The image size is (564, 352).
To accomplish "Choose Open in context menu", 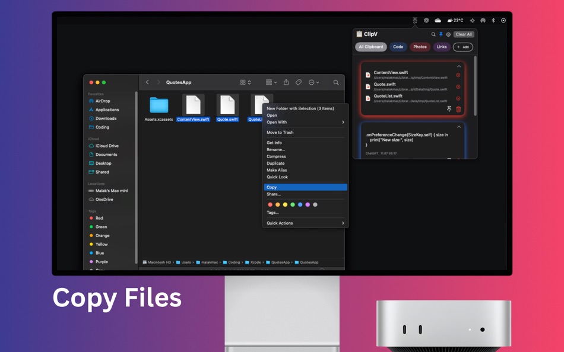I will pos(305,116).
